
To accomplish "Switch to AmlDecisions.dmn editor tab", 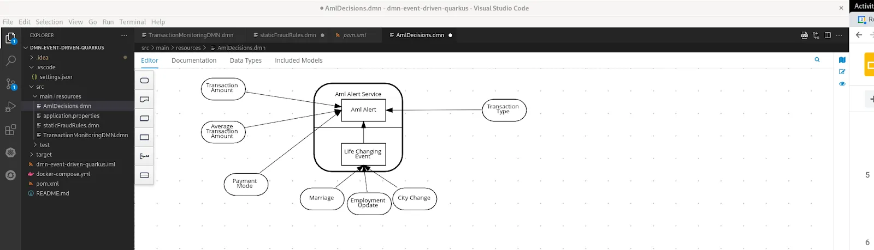I will pos(420,35).
